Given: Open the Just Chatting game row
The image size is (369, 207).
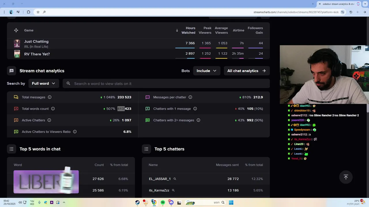Looking at the screenshot, I should coord(138,44).
